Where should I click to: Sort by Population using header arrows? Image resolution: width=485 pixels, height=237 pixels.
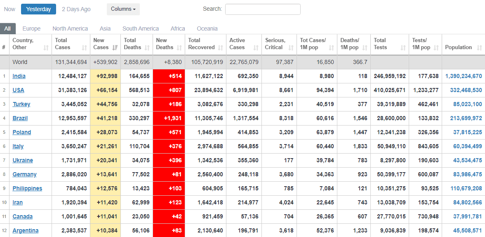pos(479,47)
